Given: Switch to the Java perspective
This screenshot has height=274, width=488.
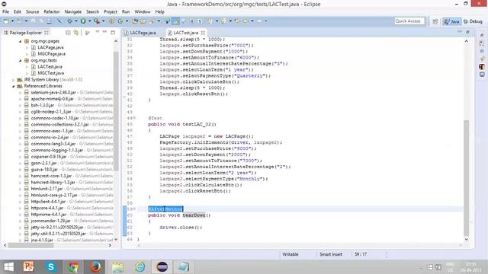Looking at the screenshot, I should (452, 21).
